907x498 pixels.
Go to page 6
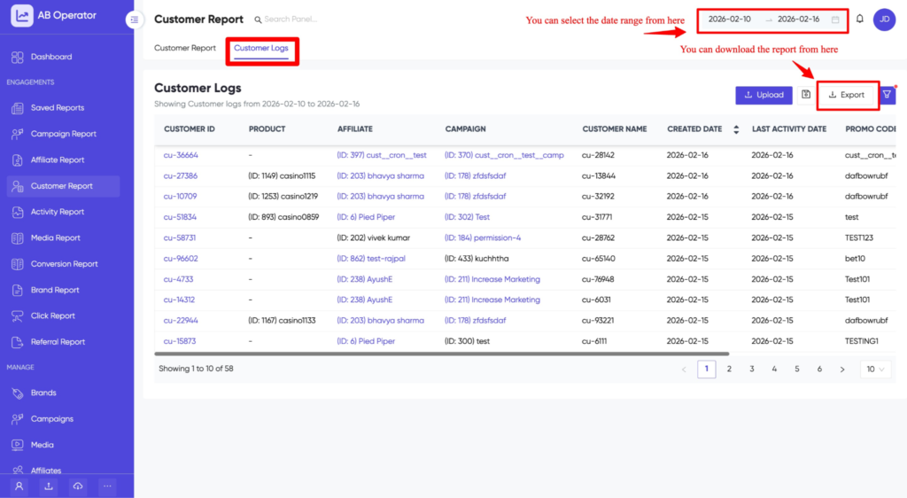(x=819, y=369)
